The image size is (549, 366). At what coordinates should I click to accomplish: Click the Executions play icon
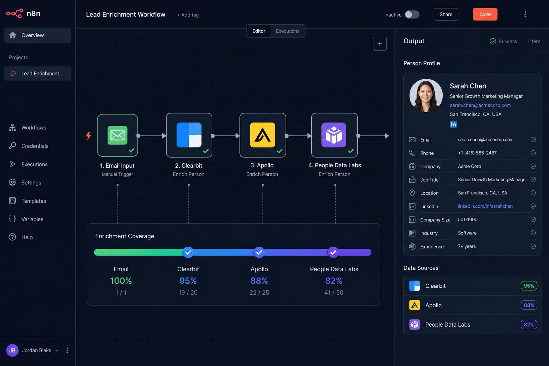pyautogui.click(x=13, y=164)
